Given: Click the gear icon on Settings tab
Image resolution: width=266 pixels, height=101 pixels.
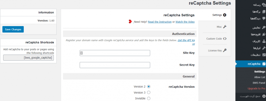Looking at the screenshot, I should (225, 15).
